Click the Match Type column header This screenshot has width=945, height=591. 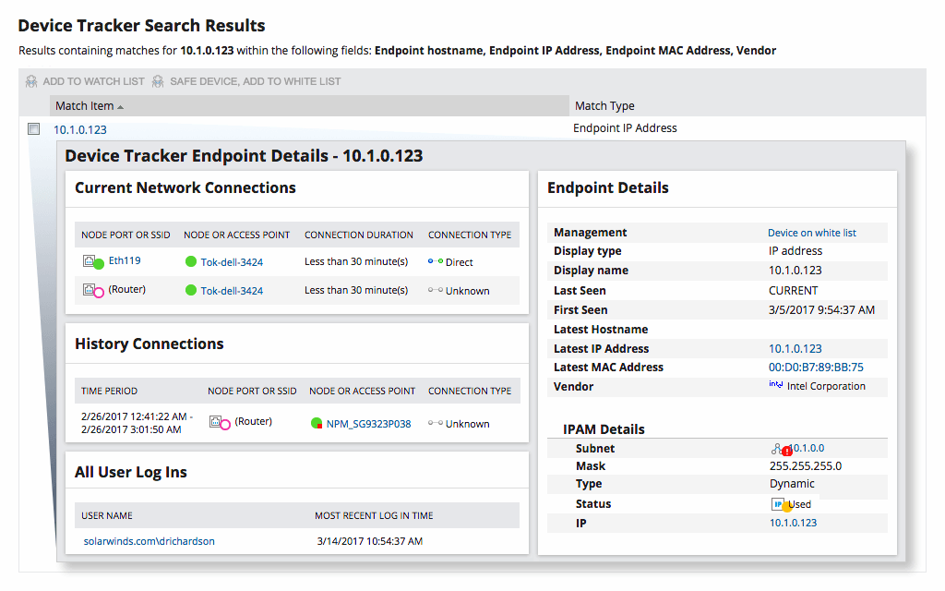(x=604, y=105)
